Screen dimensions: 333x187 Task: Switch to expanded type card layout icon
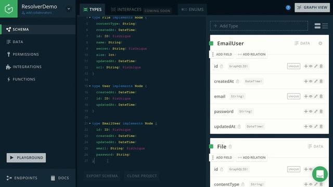click(317, 26)
